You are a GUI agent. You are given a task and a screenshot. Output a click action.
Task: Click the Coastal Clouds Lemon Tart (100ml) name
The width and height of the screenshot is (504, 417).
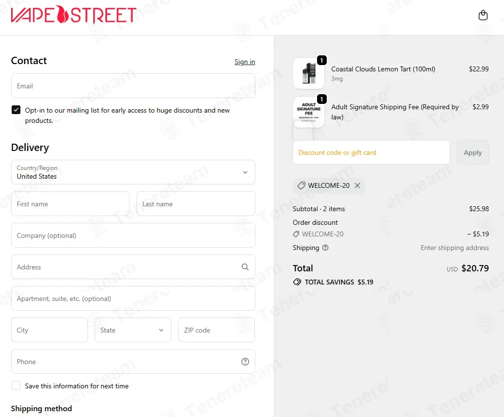[383, 69]
